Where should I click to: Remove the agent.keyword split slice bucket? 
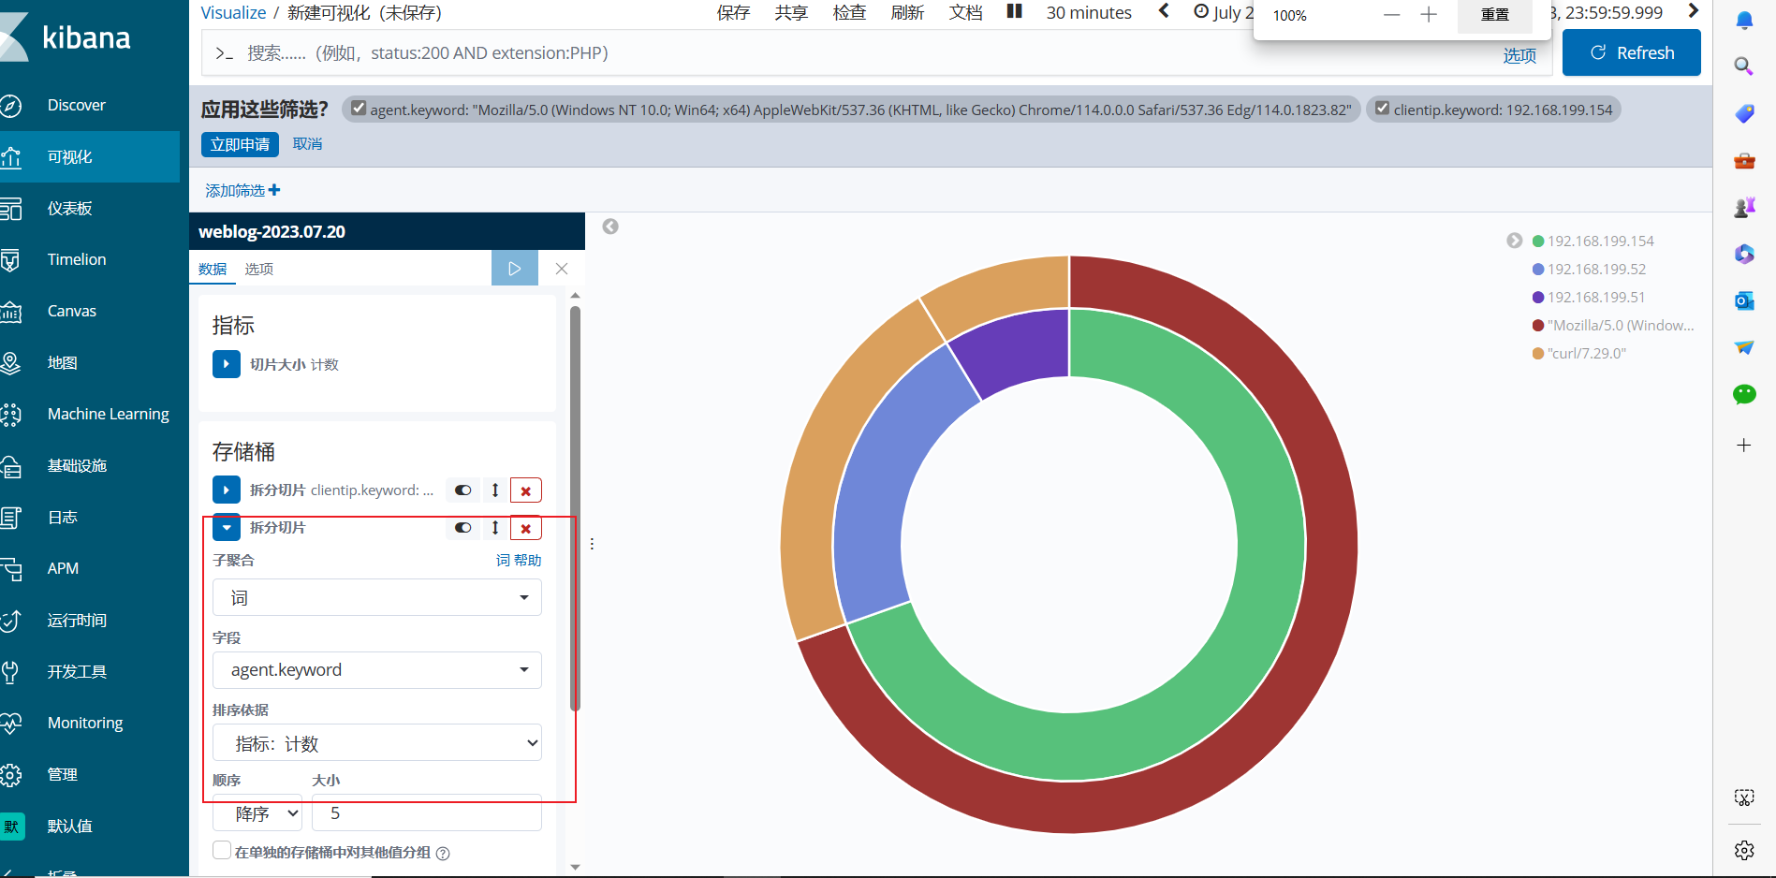525,528
